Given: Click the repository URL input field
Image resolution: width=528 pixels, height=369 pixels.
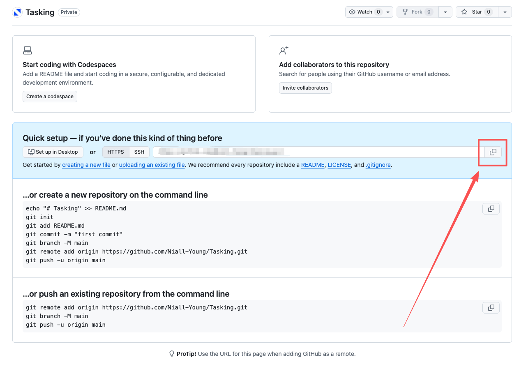Looking at the screenshot, I should point(319,152).
